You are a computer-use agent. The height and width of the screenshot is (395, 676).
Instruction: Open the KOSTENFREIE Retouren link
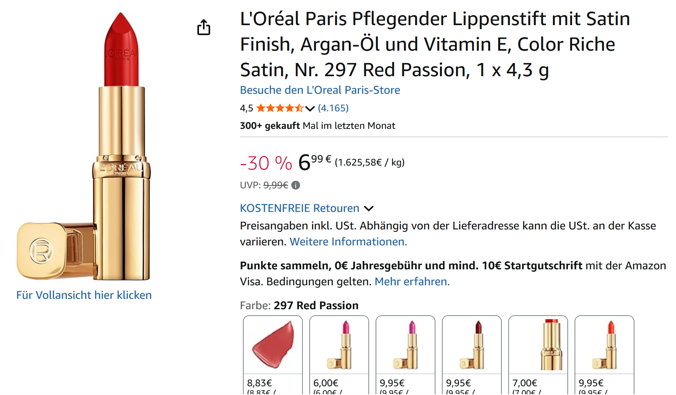[299, 208]
